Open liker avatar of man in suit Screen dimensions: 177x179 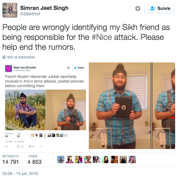pyautogui.click(x=70, y=160)
